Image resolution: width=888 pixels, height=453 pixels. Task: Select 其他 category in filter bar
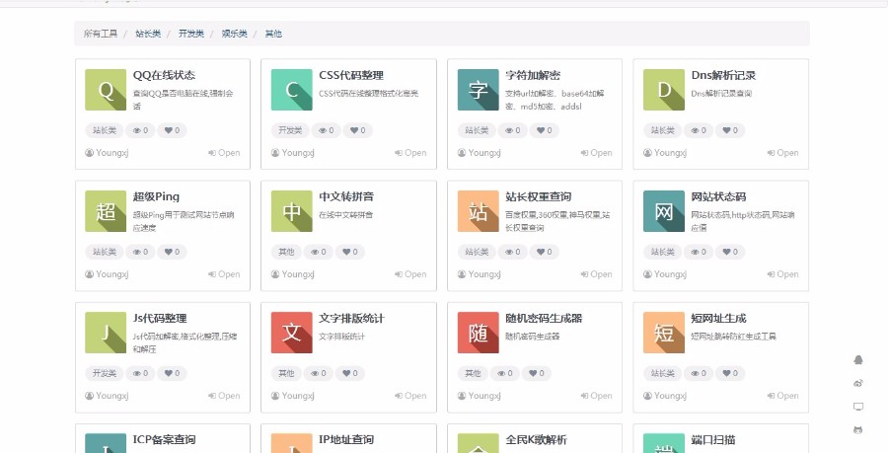[x=273, y=34]
